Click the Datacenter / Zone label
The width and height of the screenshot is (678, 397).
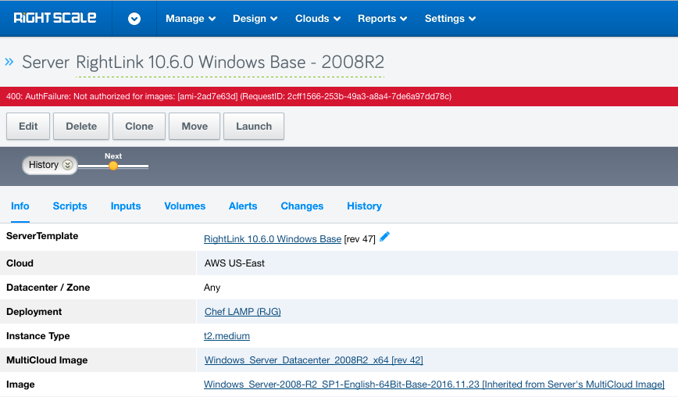pyautogui.click(x=48, y=288)
